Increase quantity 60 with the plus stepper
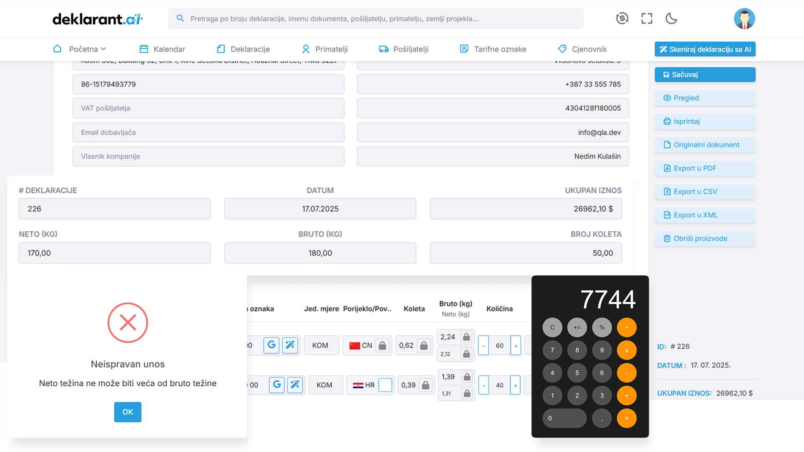This screenshot has height=452, width=804. coord(516,346)
